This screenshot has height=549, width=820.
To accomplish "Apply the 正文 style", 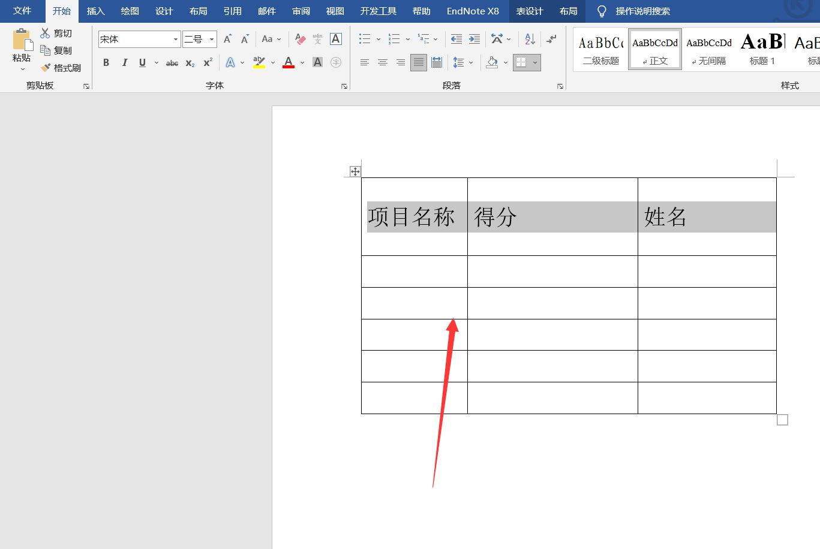I will coord(655,49).
